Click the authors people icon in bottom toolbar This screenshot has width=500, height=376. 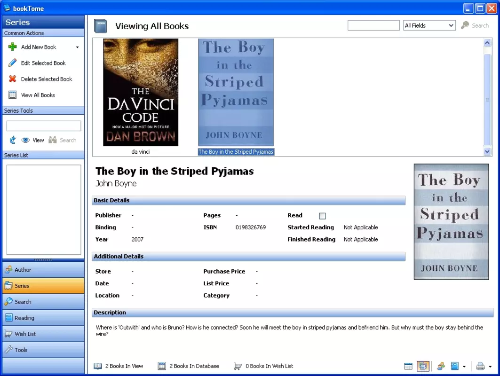(x=441, y=366)
